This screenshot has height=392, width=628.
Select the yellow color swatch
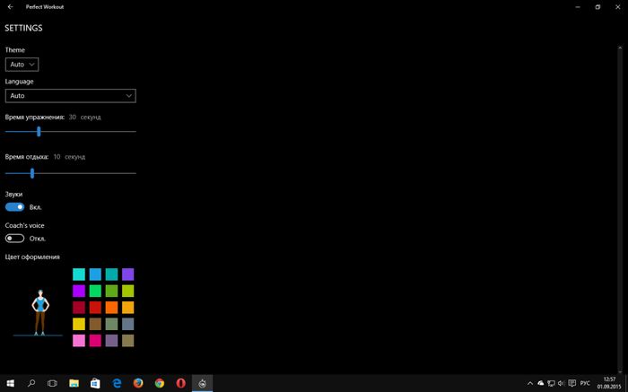[x=79, y=324]
